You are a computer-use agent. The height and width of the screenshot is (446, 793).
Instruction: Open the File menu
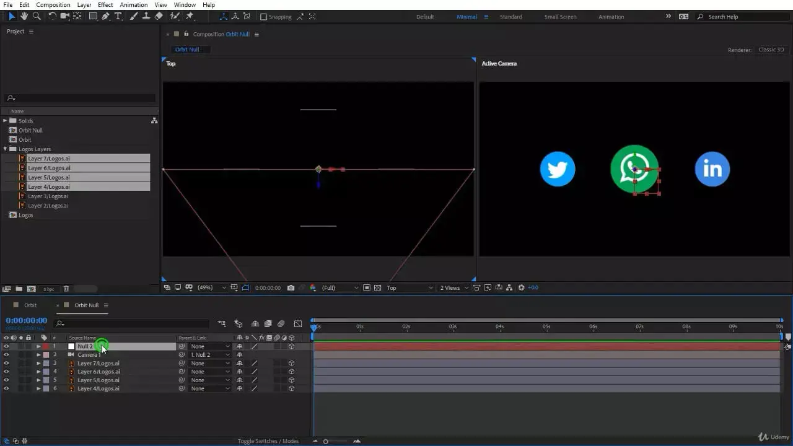pyautogui.click(x=7, y=4)
